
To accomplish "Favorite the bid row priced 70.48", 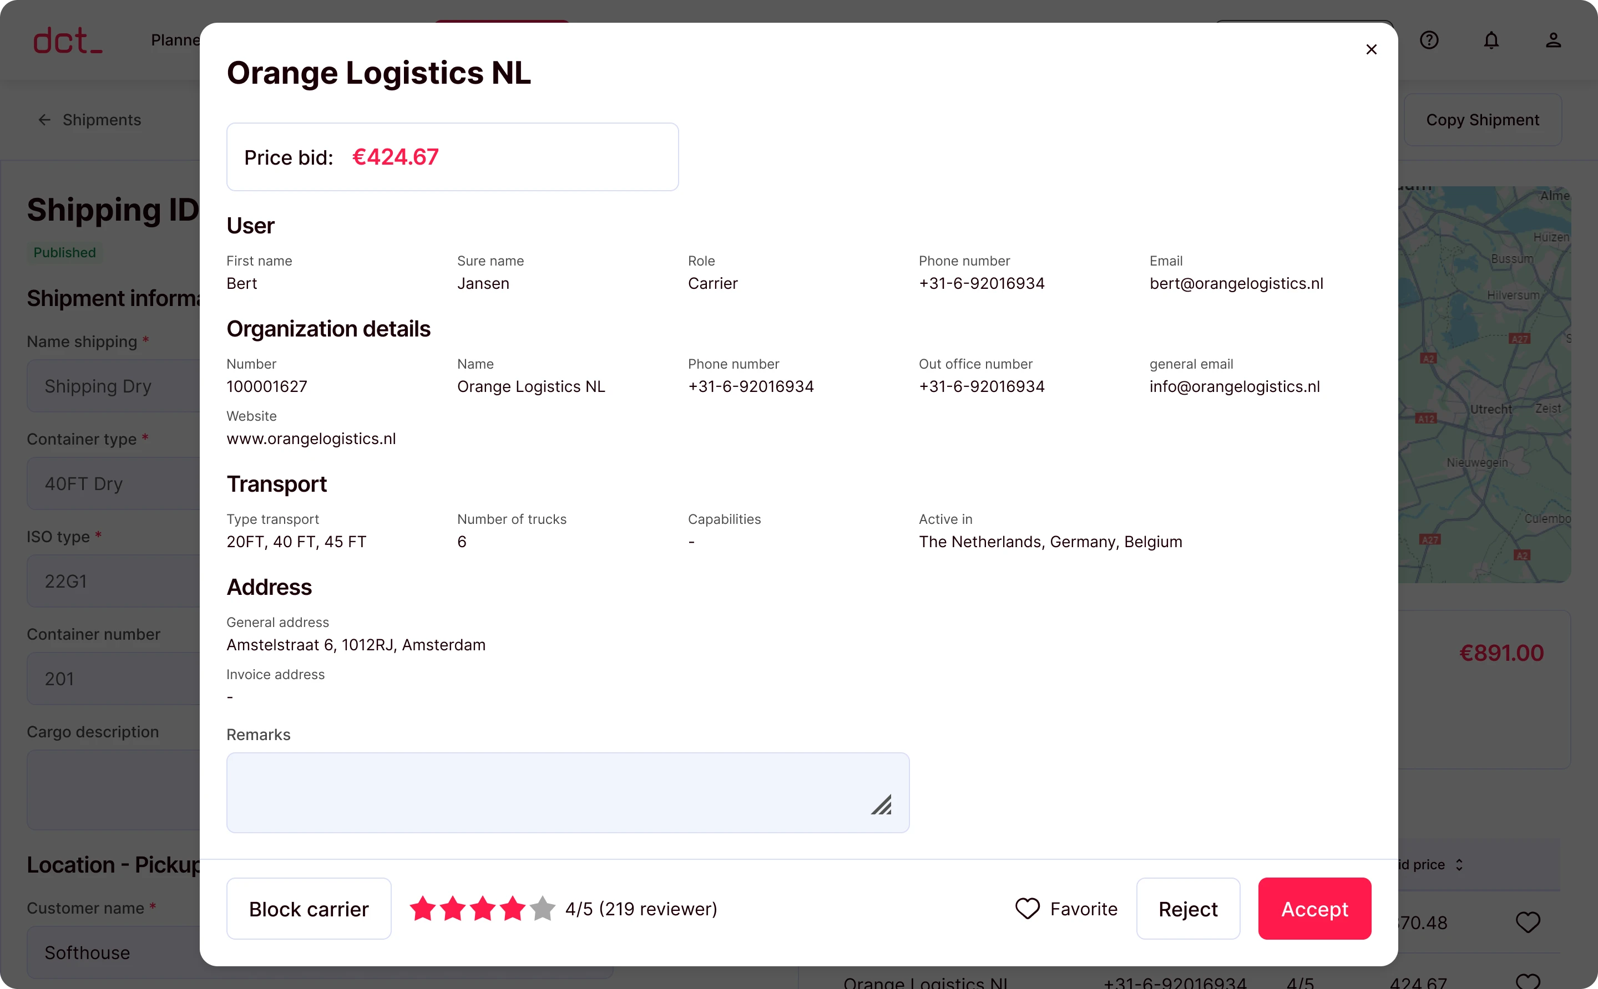I will pos(1528,922).
